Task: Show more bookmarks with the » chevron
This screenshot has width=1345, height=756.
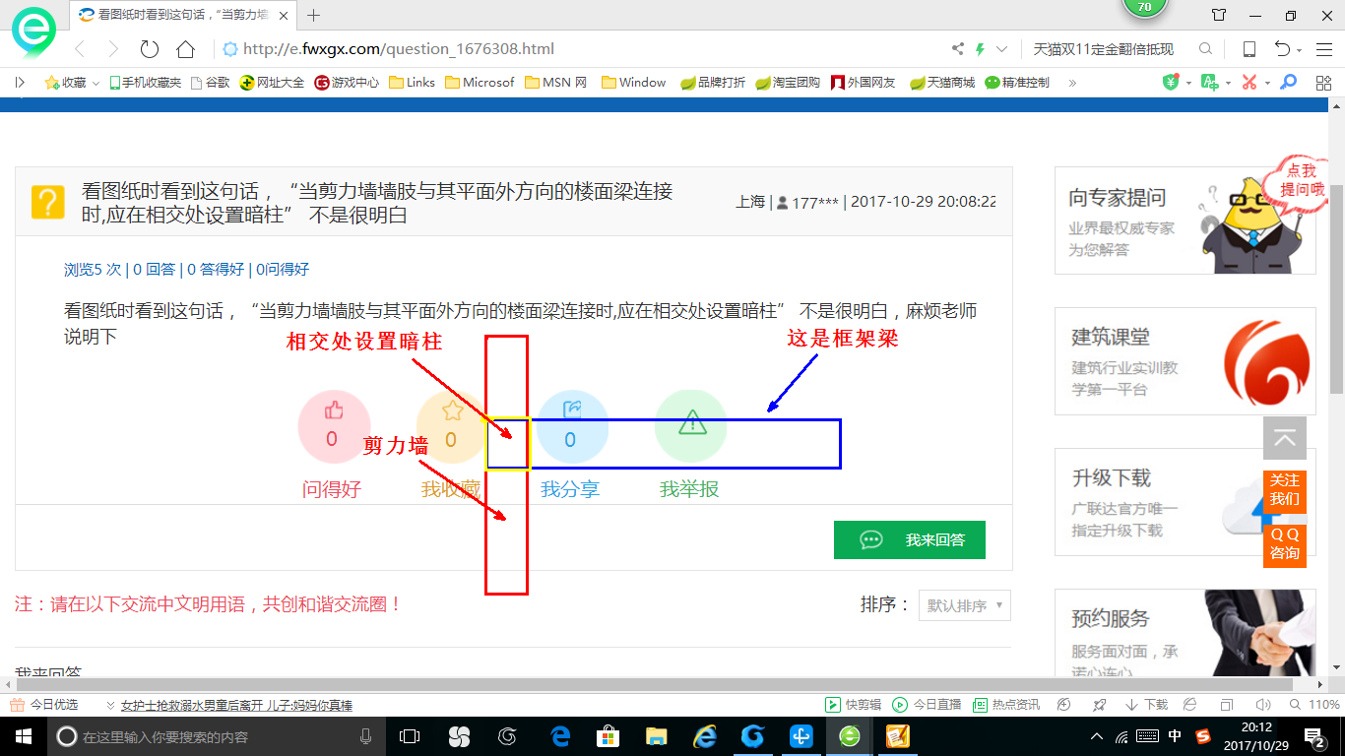Action: tap(1072, 83)
